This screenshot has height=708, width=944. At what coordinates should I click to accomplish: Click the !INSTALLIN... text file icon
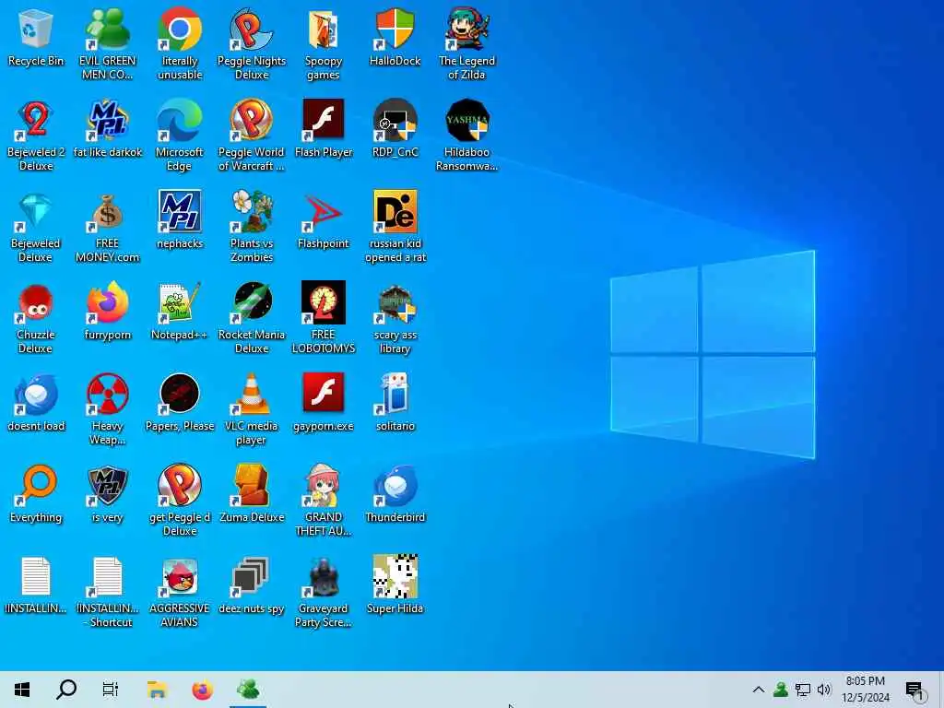tap(36, 585)
